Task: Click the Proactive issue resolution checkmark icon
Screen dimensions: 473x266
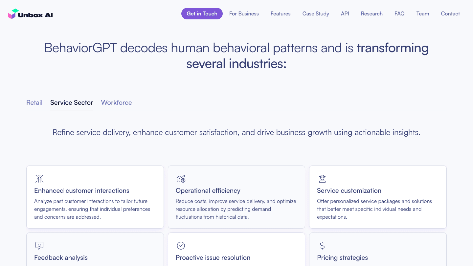Action: pos(181,246)
